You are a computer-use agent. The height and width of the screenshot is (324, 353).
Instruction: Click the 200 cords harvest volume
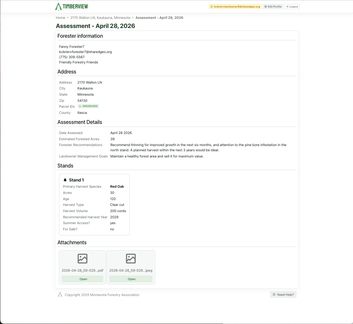tap(118, 211)
